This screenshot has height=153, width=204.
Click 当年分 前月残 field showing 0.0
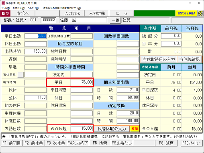(171, 44)
